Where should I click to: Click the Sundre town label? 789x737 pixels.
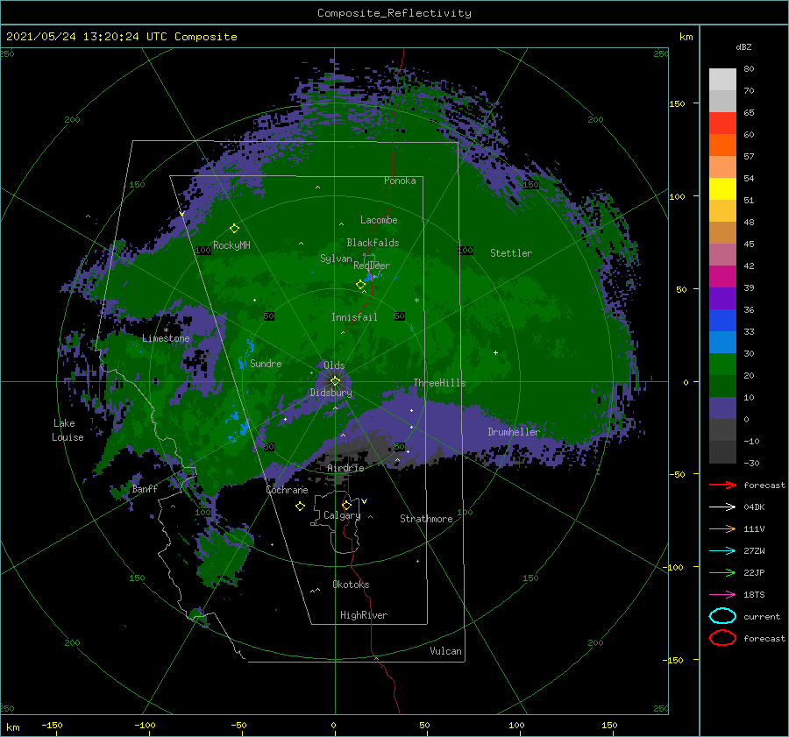pyautogui.click(x=266, y=363)
